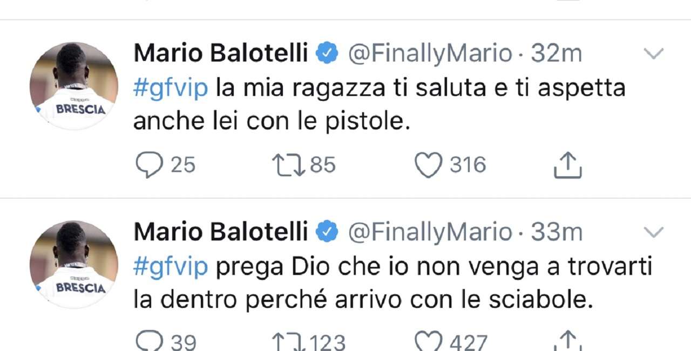Viewport: 691px width, 351px height.
Task: Expand the chevron menu on the 33m tweet
Action: pos(654,232)
